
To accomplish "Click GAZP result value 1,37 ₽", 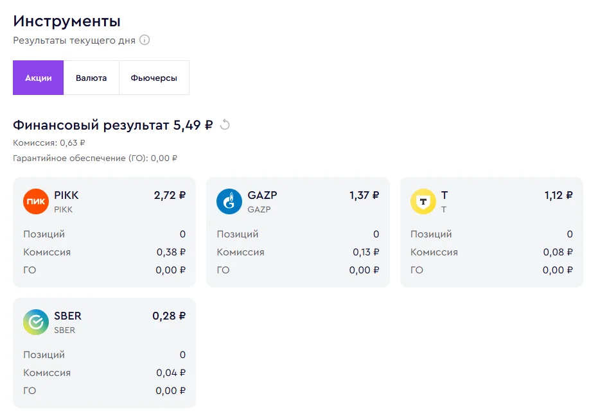I will click(x=364, y=196).
